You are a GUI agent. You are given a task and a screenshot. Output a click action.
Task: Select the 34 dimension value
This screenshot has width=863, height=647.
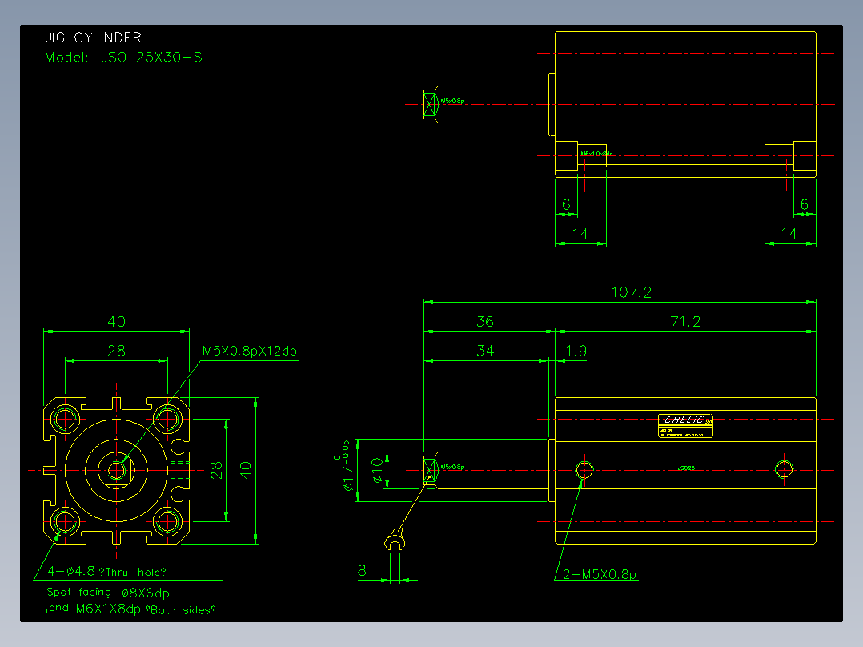[485, 351]
